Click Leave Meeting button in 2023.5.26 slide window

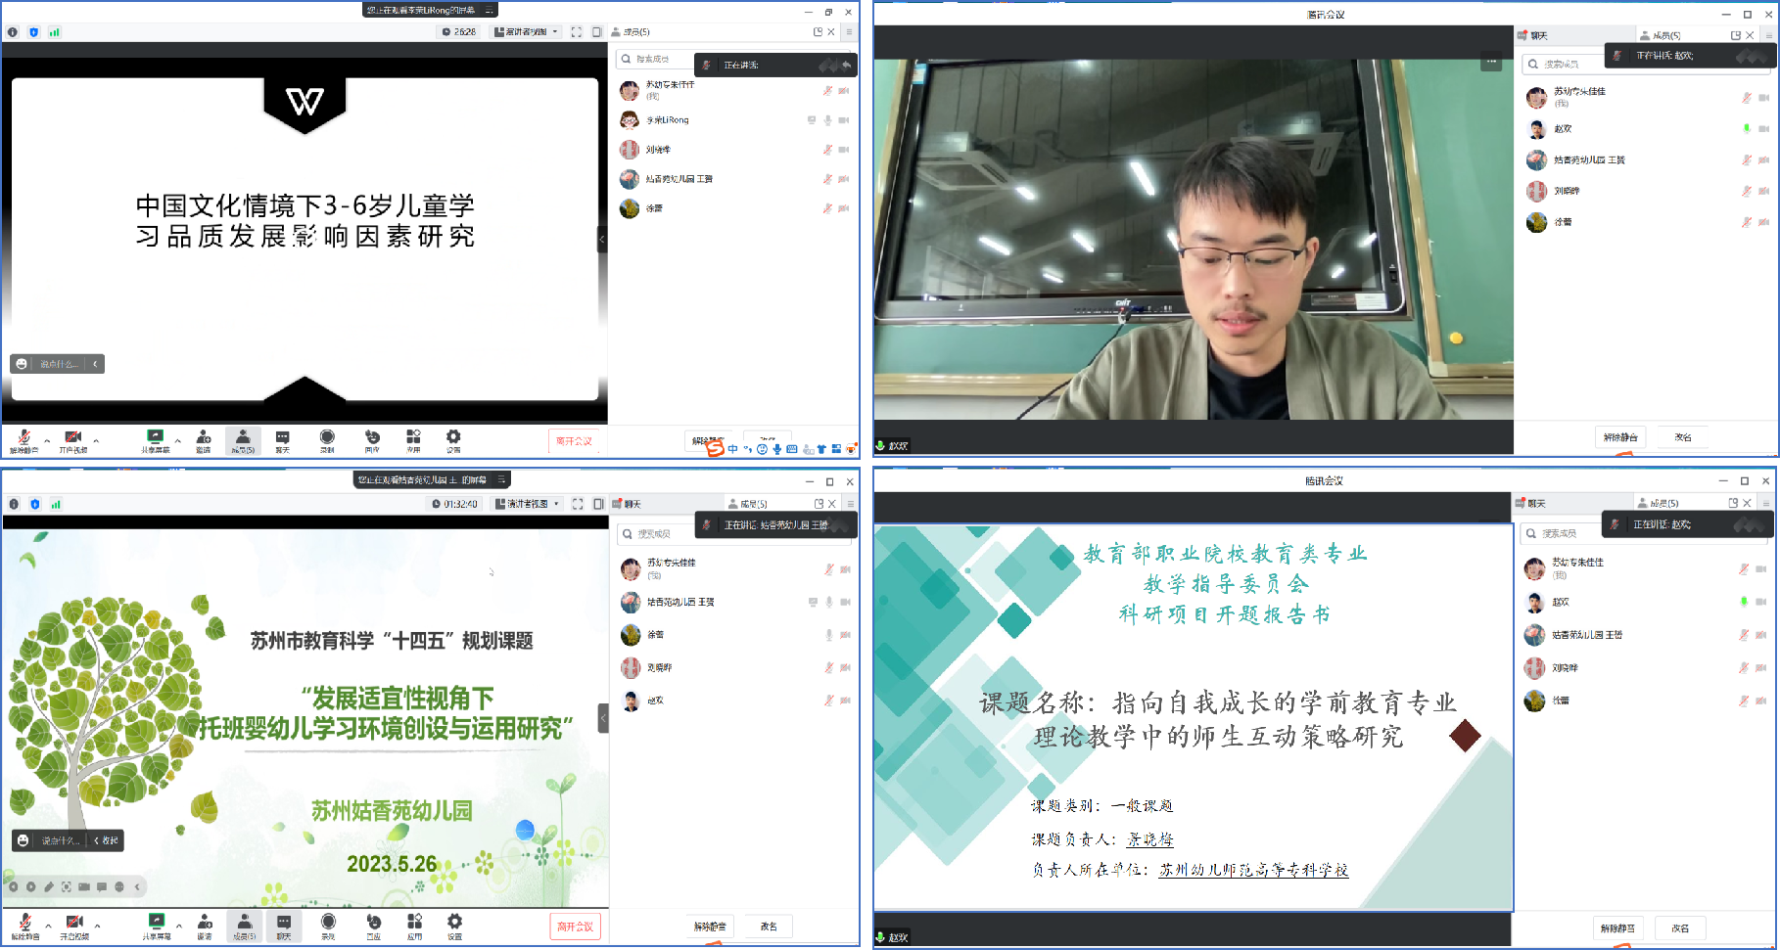tap(575, 926)
